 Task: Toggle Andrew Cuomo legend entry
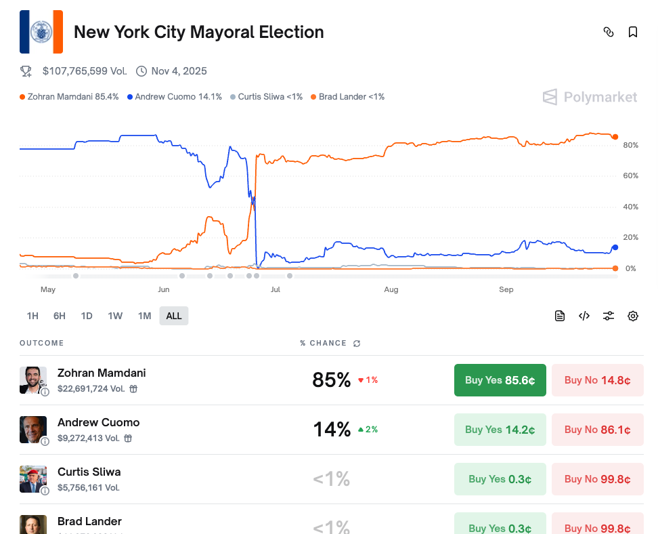pyautogui.click(x=175, y=97)
